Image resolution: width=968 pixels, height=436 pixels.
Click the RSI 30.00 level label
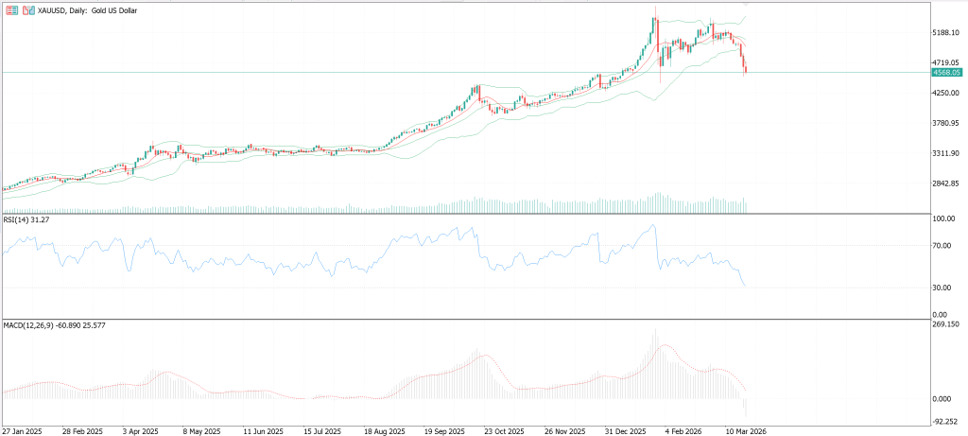pos(942,288)
